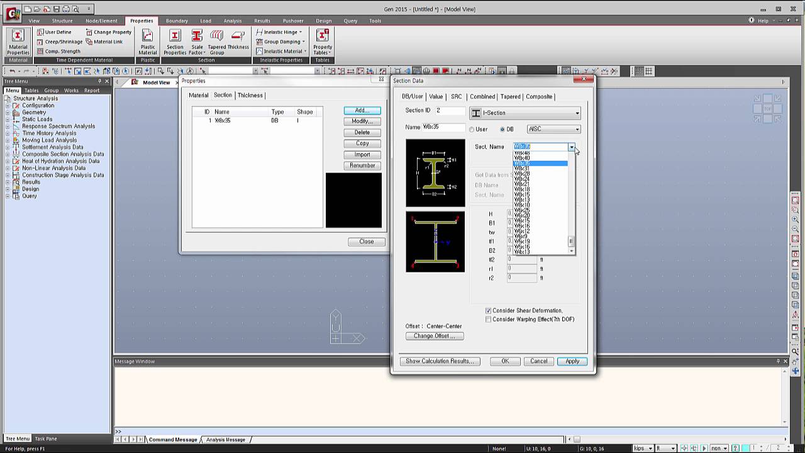The height and width of the screenshot is (453, 805).
Task: Switch to Material tab in Properties dialog
Action: (x=198, y=95)
